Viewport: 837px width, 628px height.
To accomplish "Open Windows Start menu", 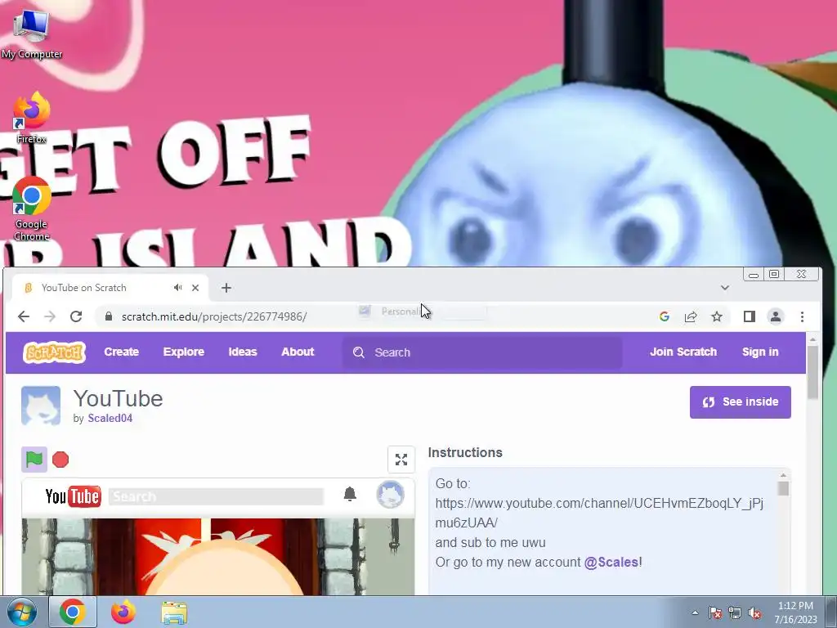I will pyautogui.click(x=21, y=612).
